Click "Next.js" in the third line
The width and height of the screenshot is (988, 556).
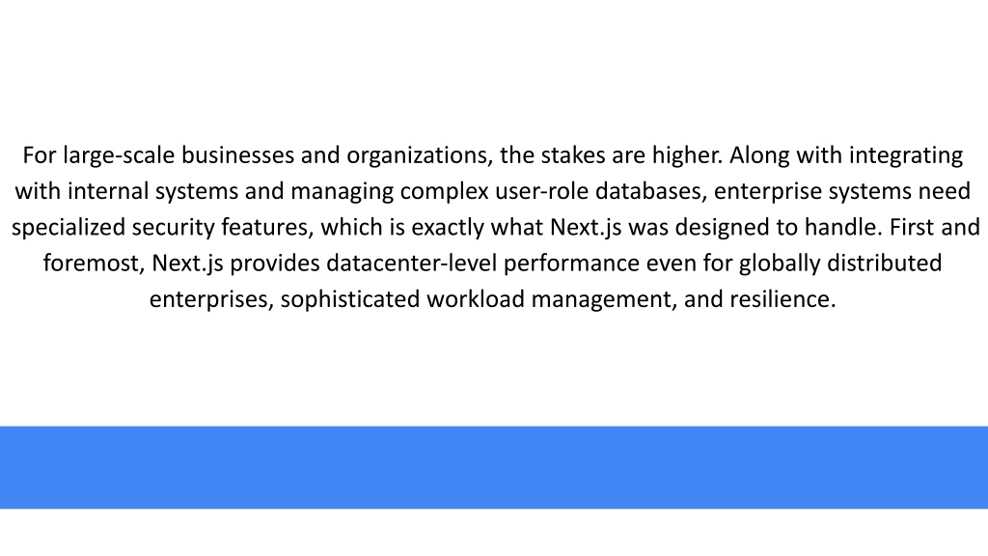point(586,227)
